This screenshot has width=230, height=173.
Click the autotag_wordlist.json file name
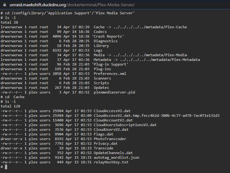[116, 157]
